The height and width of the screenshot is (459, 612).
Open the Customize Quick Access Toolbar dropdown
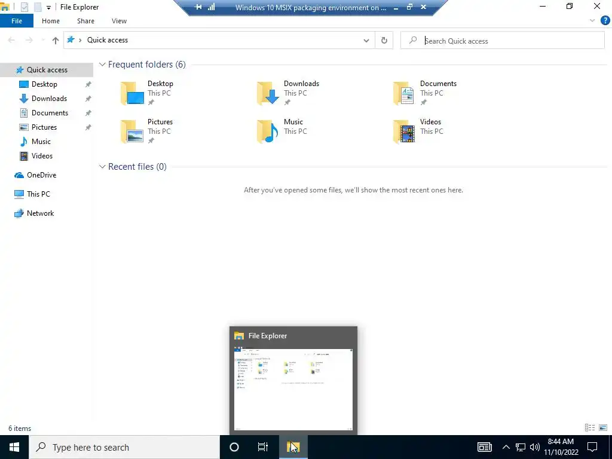48,7
